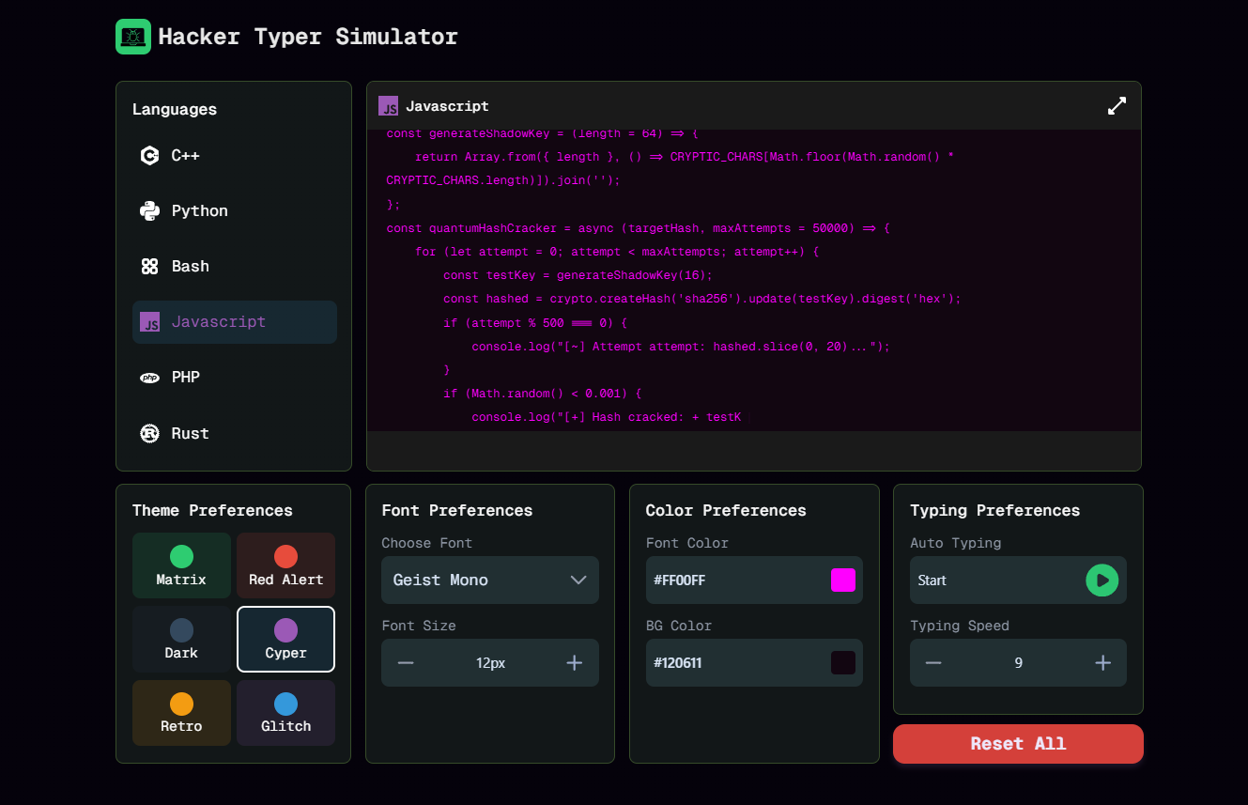
Task: Click the #FF00FF font color field
Action: coord(754,581)
